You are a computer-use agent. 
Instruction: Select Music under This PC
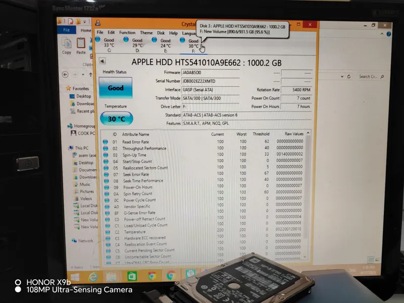82,184
